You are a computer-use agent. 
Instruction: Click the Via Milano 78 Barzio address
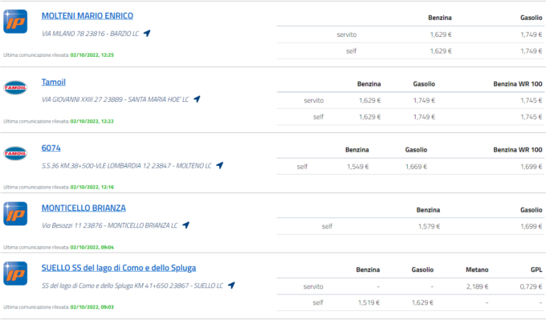click(90, 34)
